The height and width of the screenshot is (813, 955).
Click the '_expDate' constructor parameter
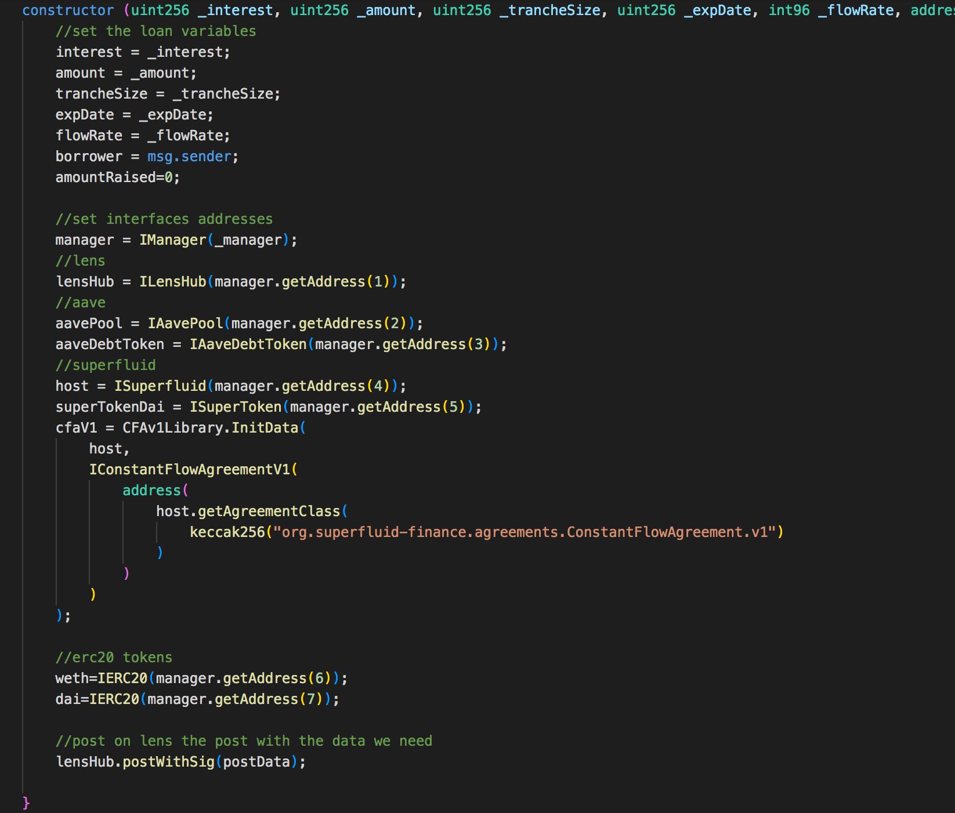coord(717,10)
